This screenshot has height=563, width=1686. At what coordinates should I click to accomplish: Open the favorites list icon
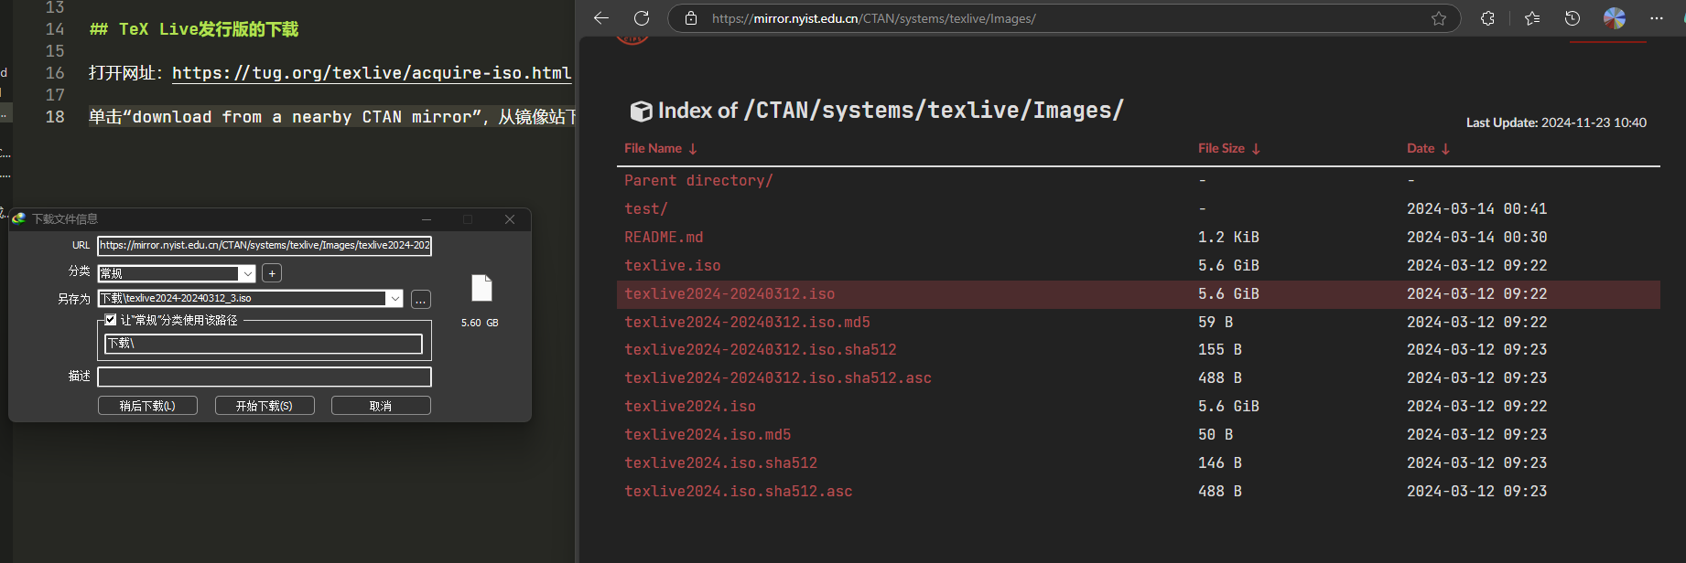point(1532,18)
